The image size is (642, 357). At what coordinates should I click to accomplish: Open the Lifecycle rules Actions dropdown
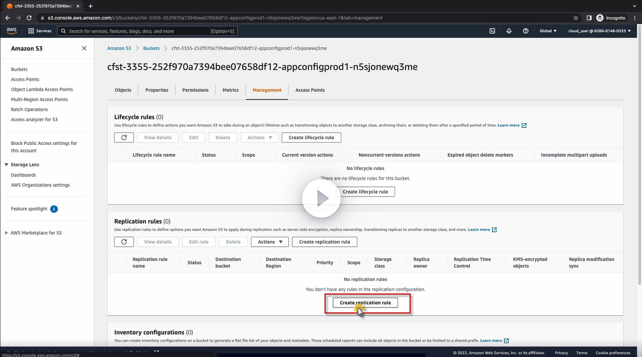pyautogui.click(x=260, y=137)
